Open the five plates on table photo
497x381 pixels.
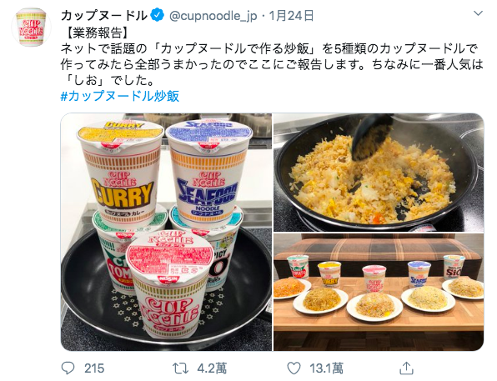coord(379,293)
